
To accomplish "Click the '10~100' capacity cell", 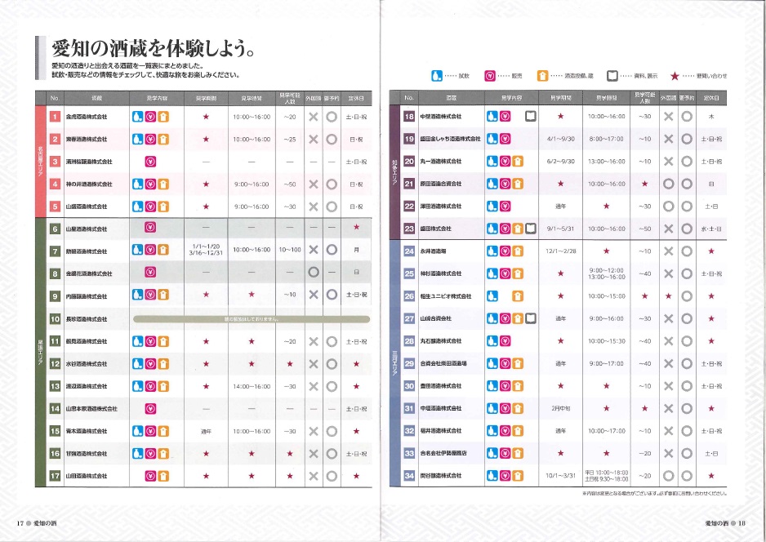I will (x=290, y=250).
